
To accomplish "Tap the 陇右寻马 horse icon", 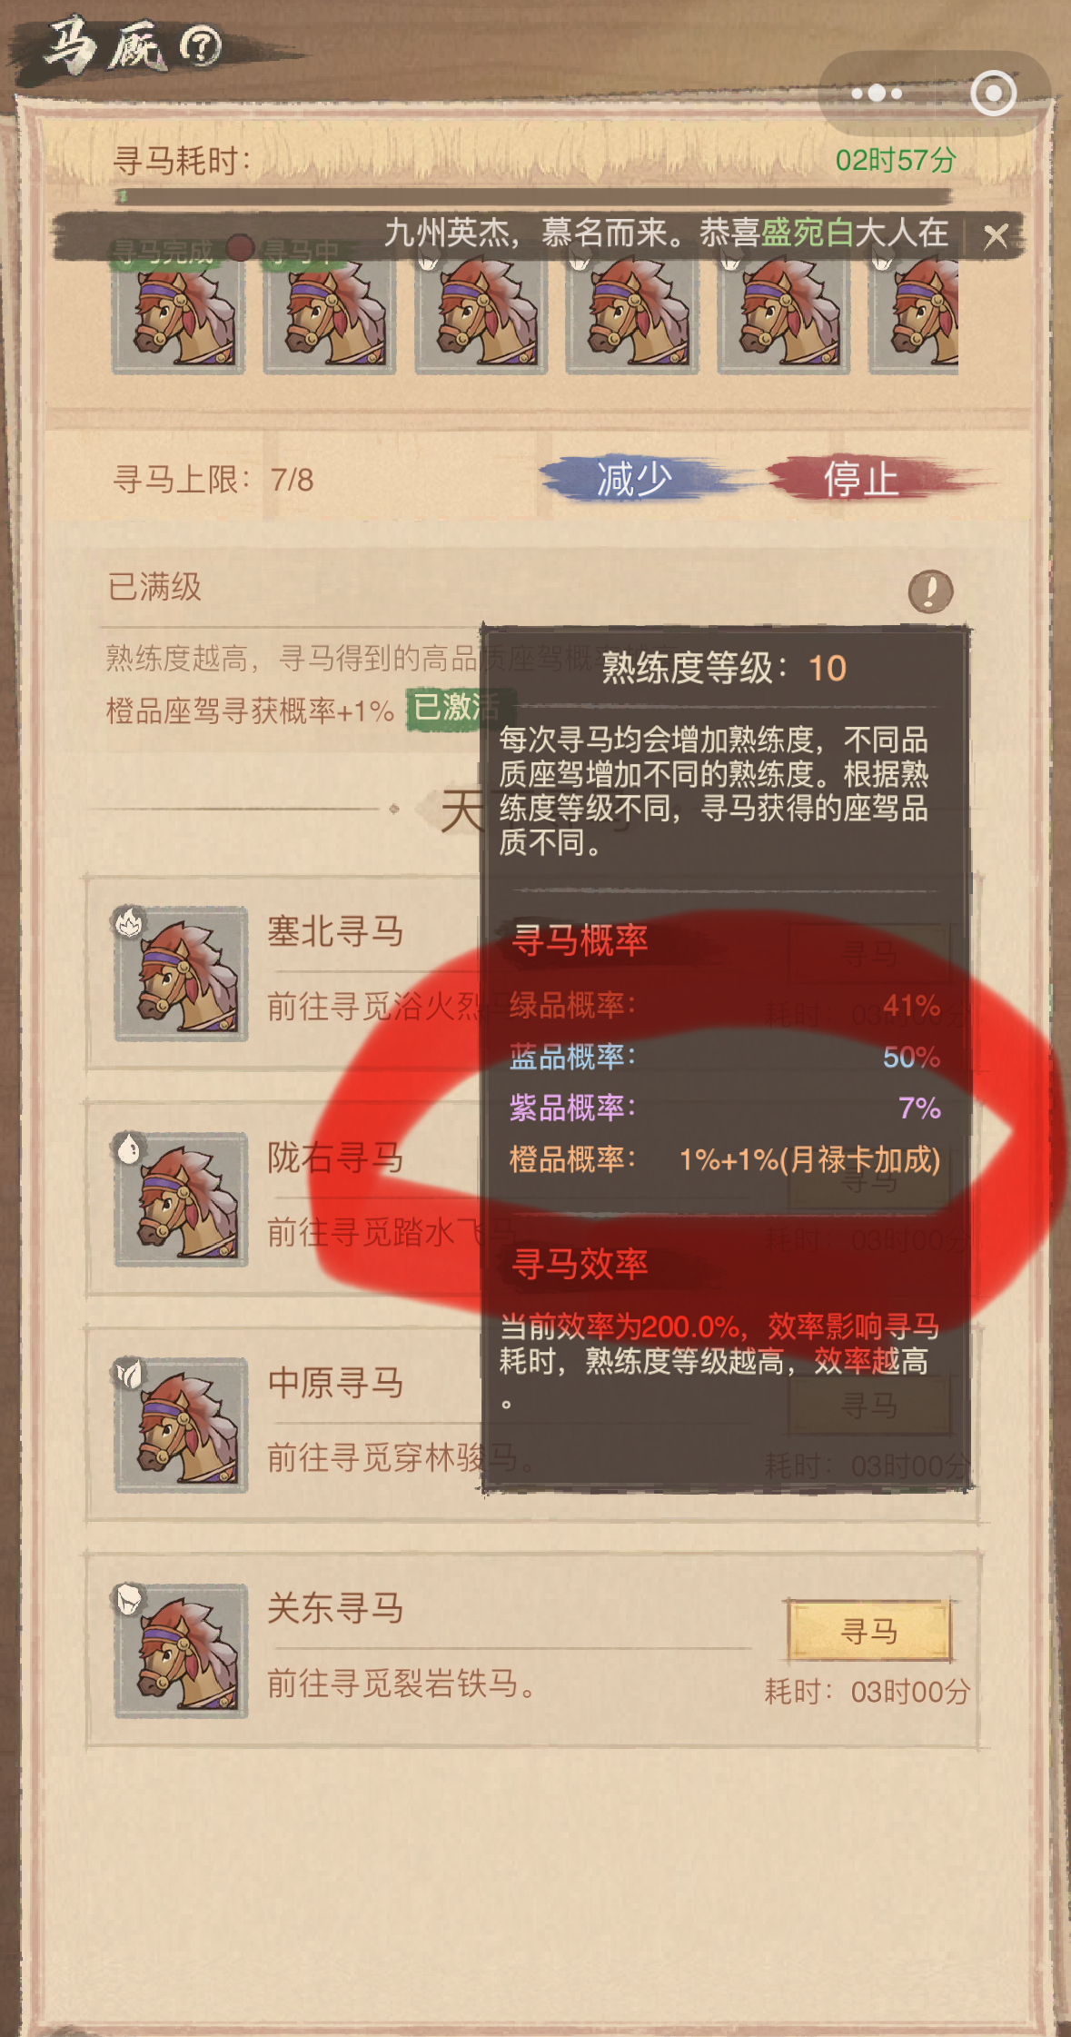I will (181, 1198).
